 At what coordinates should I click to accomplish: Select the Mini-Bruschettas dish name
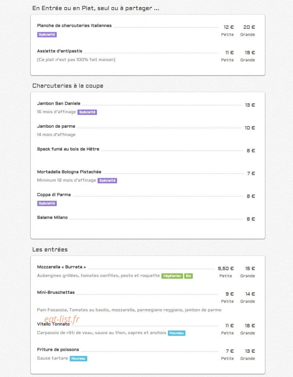56,292
